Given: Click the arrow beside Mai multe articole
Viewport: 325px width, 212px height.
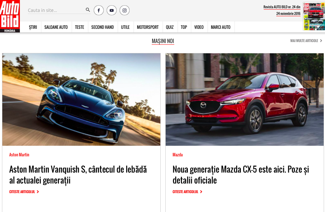Looking at the screenshot, I should pyautogui.click(x=321, y=41).
